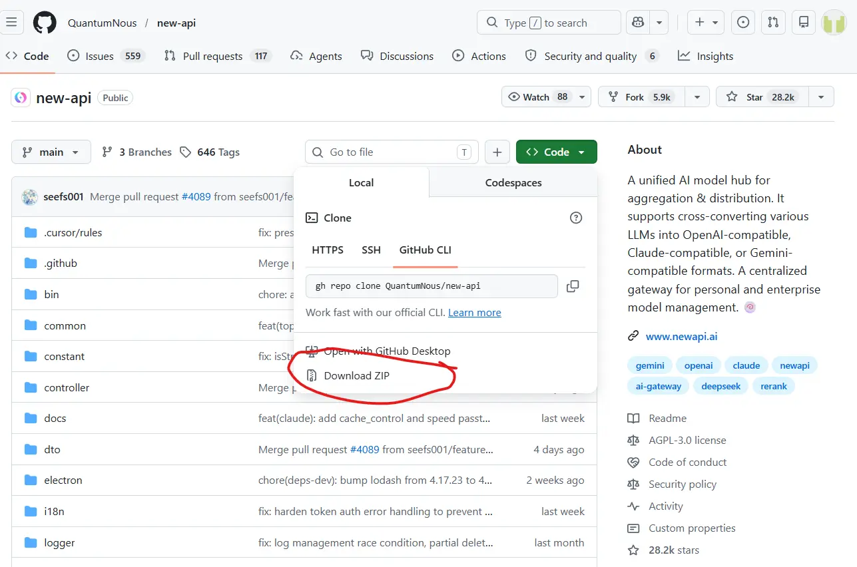Open the deepseek topic tag
The width and height of the screenshot is (857, 567).
pos(721,386)
